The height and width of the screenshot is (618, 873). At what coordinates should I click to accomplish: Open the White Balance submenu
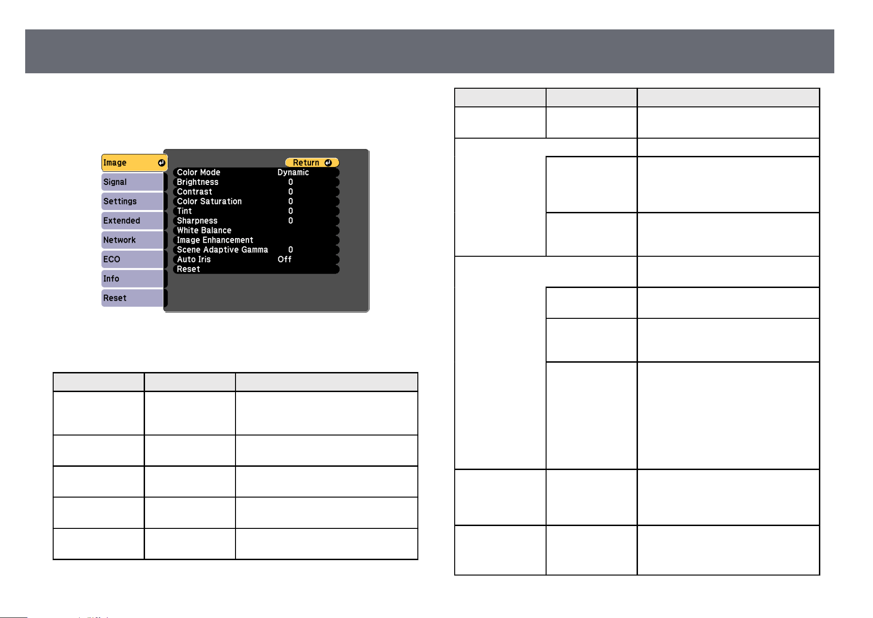click(256, 231)
